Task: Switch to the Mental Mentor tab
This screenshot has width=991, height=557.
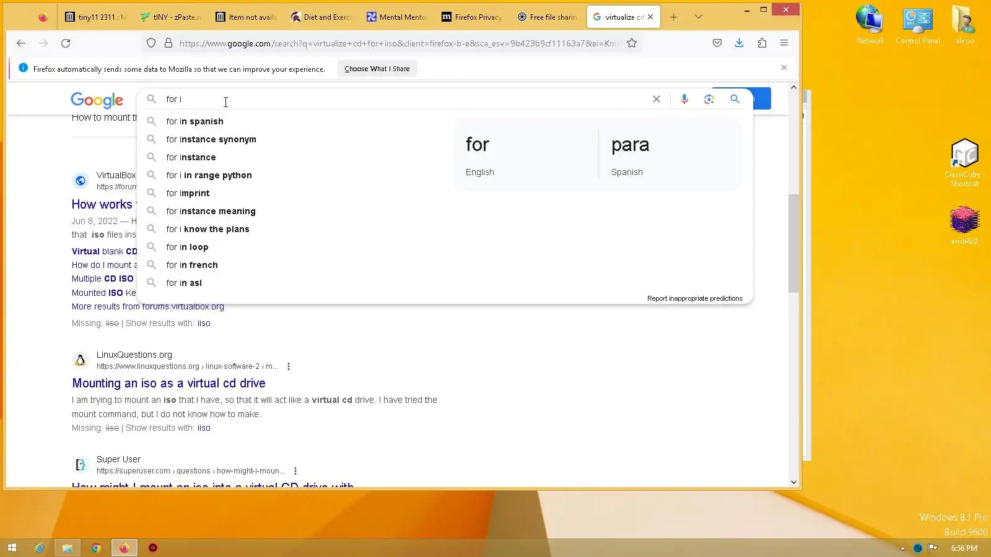Action: (396, 17)
